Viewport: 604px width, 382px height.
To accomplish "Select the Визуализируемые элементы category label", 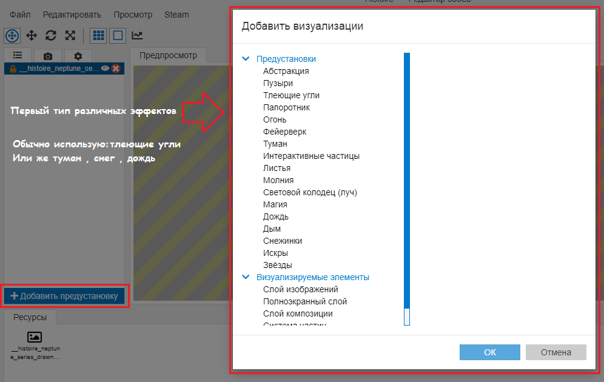I will [313, 277].
